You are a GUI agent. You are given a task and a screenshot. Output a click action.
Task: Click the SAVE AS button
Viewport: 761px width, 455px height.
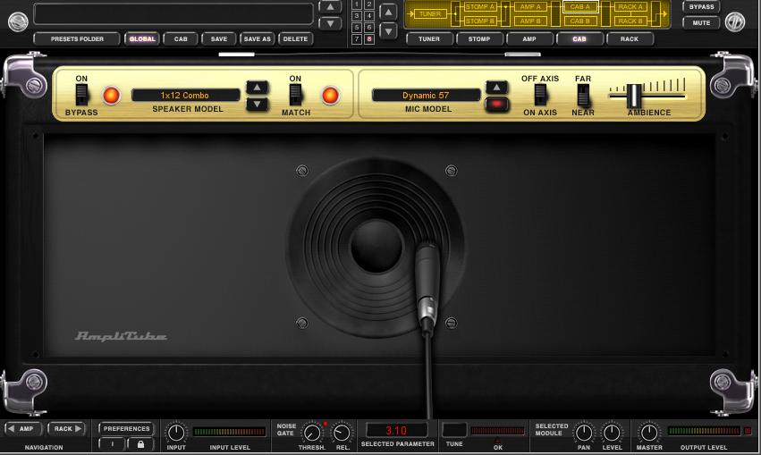pyautogui.click(x=258, y=38)
